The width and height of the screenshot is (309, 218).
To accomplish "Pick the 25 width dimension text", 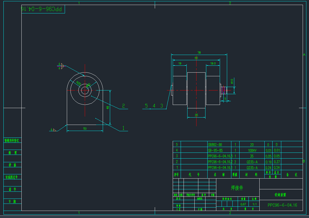I will [196, 115].
